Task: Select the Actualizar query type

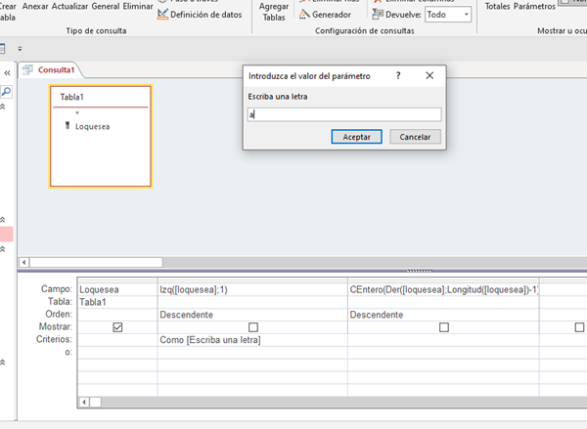Action: click(x=69, y=7)
